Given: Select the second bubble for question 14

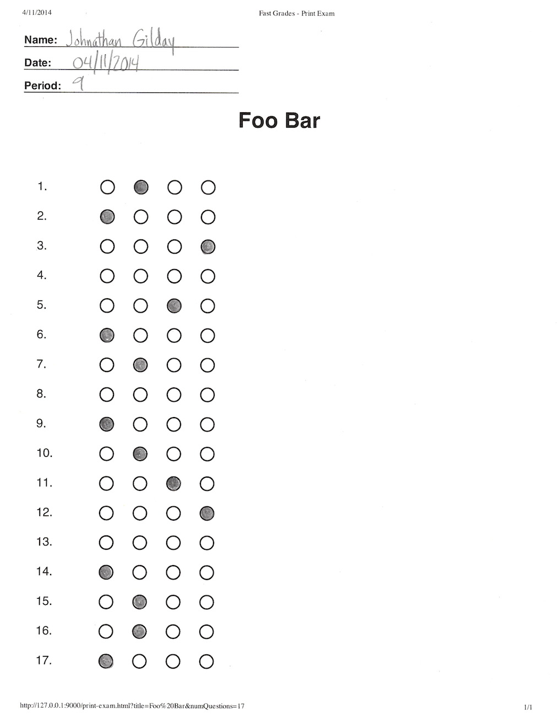Looking at the screenshot, I should click(140, 573).
